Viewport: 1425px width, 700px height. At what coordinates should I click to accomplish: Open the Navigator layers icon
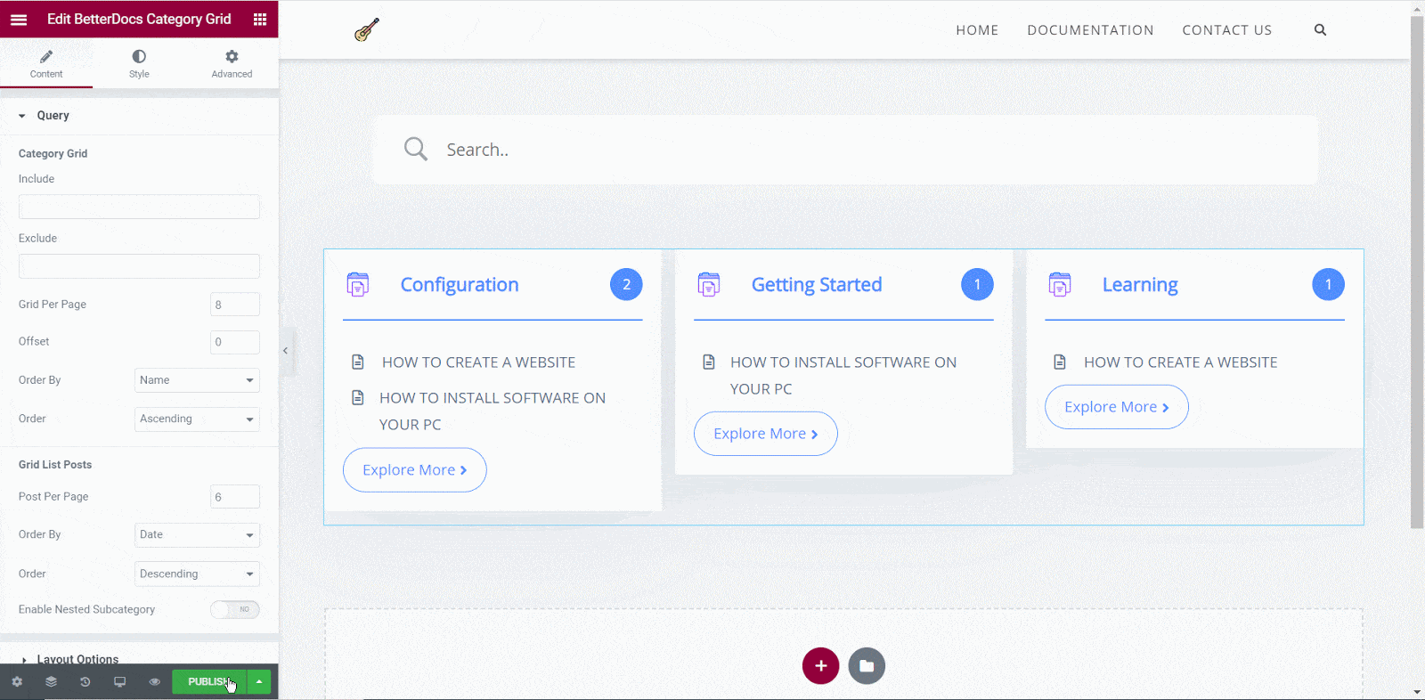click(x=51, y=682)
